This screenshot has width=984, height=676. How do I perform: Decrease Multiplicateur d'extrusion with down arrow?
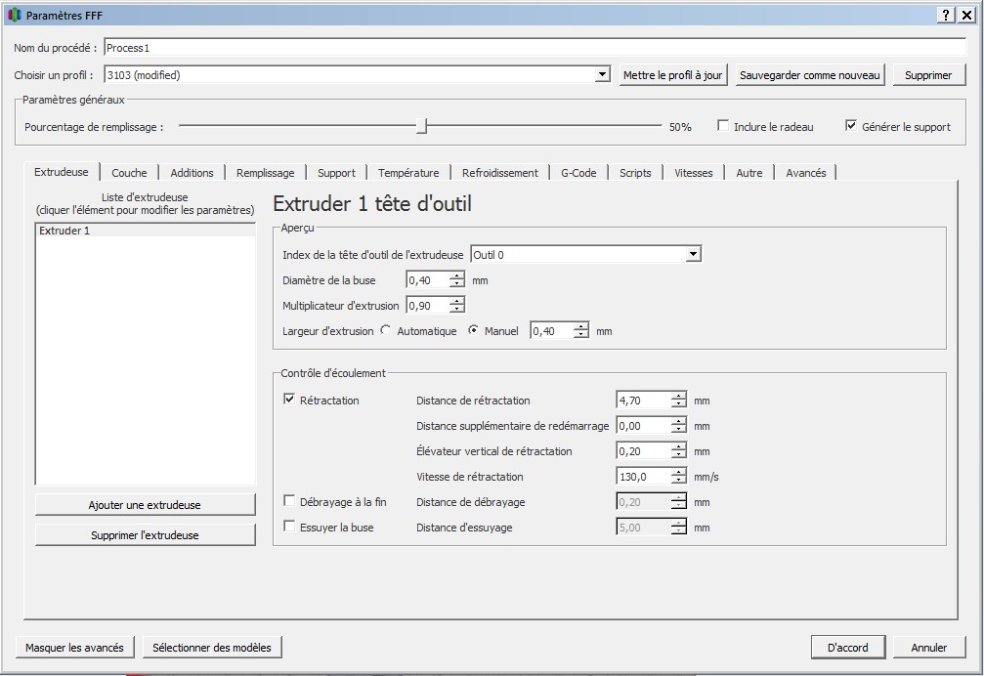pos(457,310)
